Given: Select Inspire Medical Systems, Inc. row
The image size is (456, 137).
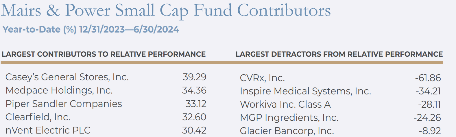Looking at the screenshot, I should [305, 91].
